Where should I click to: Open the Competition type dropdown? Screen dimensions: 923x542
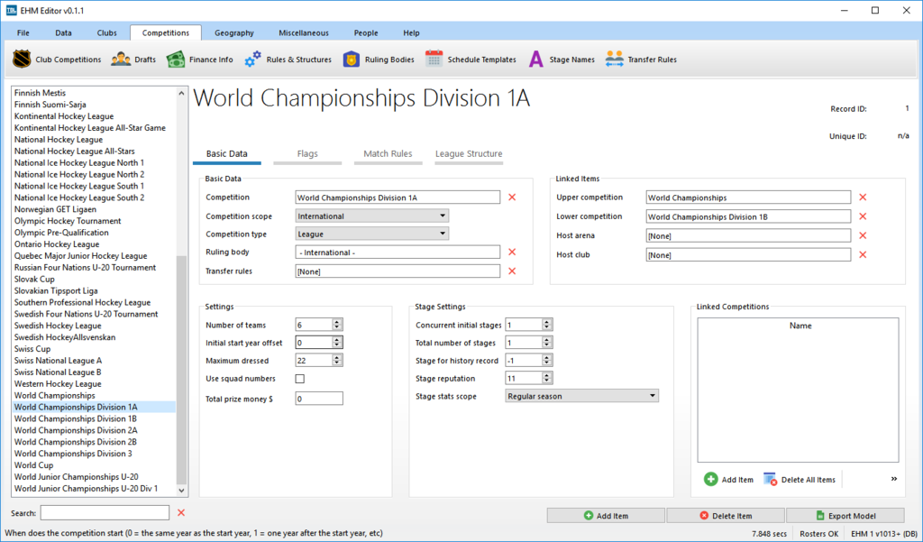coord(372,234)
